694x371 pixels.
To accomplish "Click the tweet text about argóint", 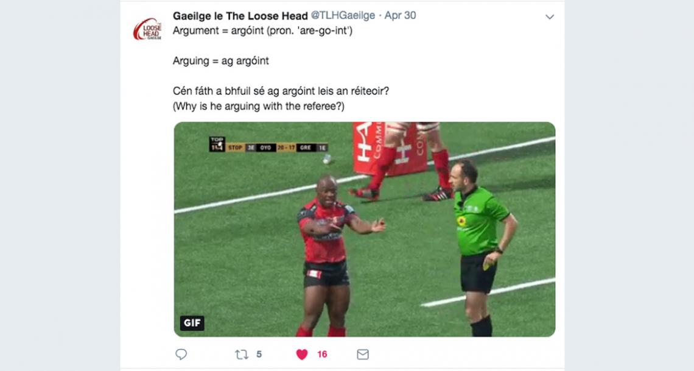I will click(x=262, y=31).
